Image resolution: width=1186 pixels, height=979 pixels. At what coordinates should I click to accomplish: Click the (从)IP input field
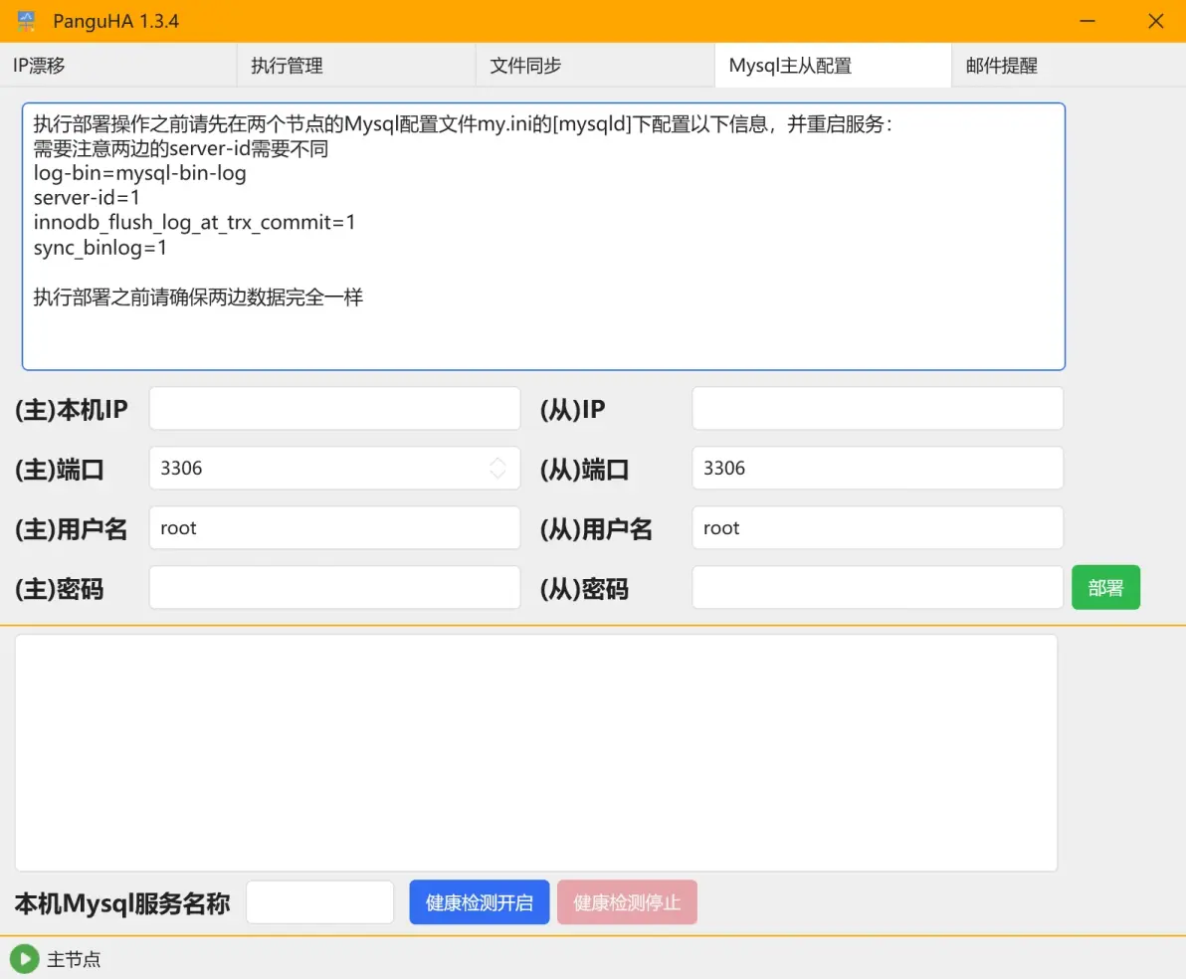point(878,409)
